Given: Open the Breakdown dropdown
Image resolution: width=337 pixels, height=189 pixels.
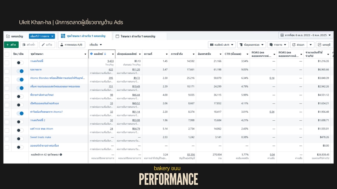Looking at the screenshot, I should 252,44.
